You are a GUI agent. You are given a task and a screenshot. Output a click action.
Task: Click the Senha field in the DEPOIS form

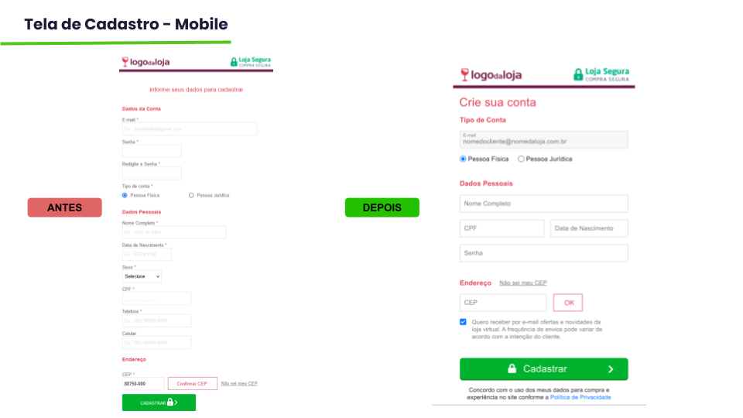[x=544, y=253]
